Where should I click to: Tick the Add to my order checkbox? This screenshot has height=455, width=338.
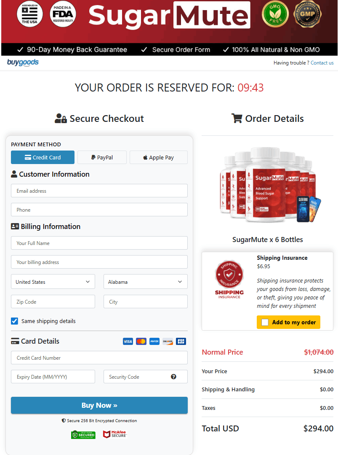point(265,323)
